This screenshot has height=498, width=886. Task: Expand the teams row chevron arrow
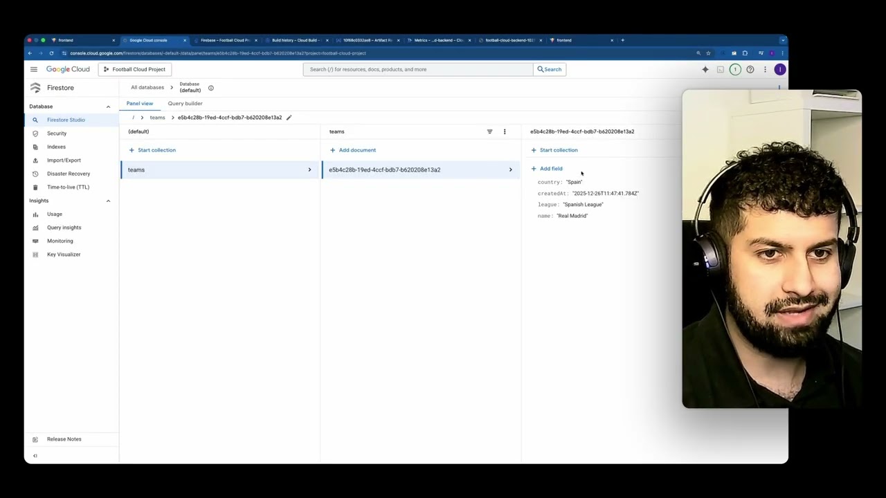click(x=309, y=169)
